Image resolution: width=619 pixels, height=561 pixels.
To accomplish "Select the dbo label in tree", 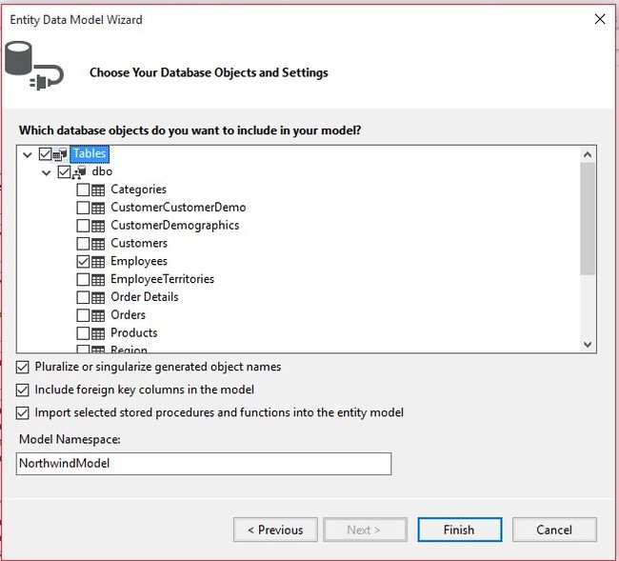I will pos(102,171).
